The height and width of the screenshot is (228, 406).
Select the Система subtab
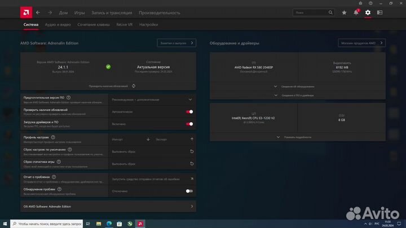[x=31, y=25]
